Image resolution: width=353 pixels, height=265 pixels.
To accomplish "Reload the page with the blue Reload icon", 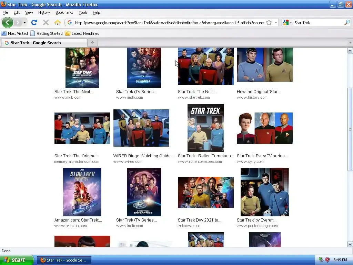I will (x=34, y=22).
